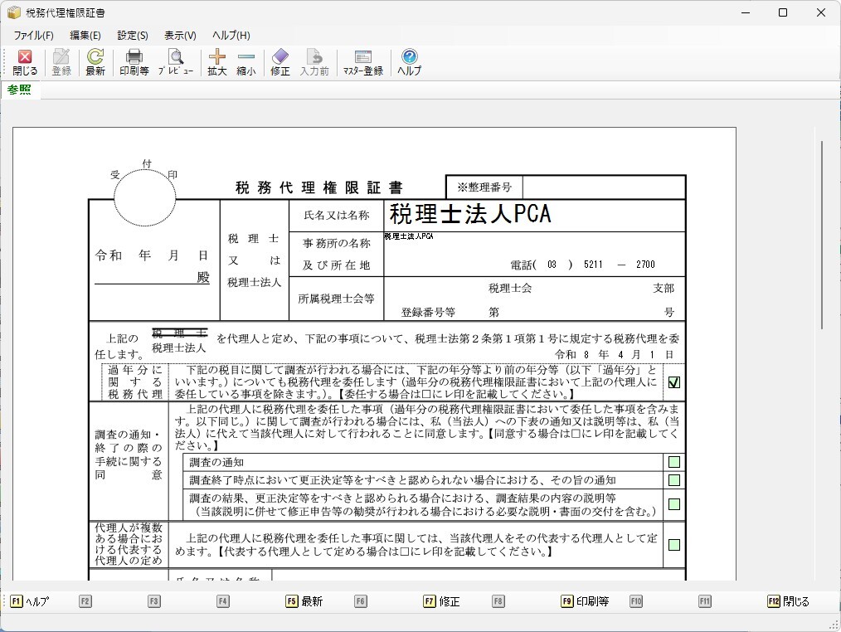The width and height of the screenshot is (841, 632).
Task: Minimize the 税務代理権限証書 window
Action: pos(746,12)
